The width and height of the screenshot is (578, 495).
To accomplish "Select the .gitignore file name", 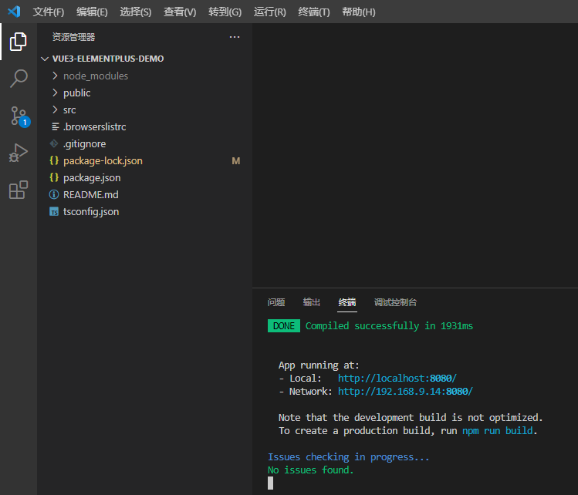I will coord(84,144).
